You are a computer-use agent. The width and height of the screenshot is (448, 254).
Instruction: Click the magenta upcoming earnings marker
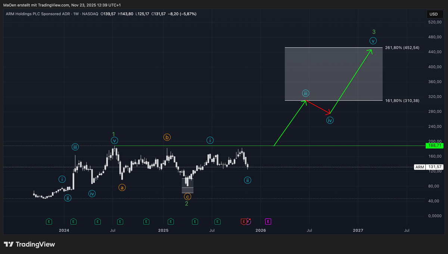click(268, 222)
